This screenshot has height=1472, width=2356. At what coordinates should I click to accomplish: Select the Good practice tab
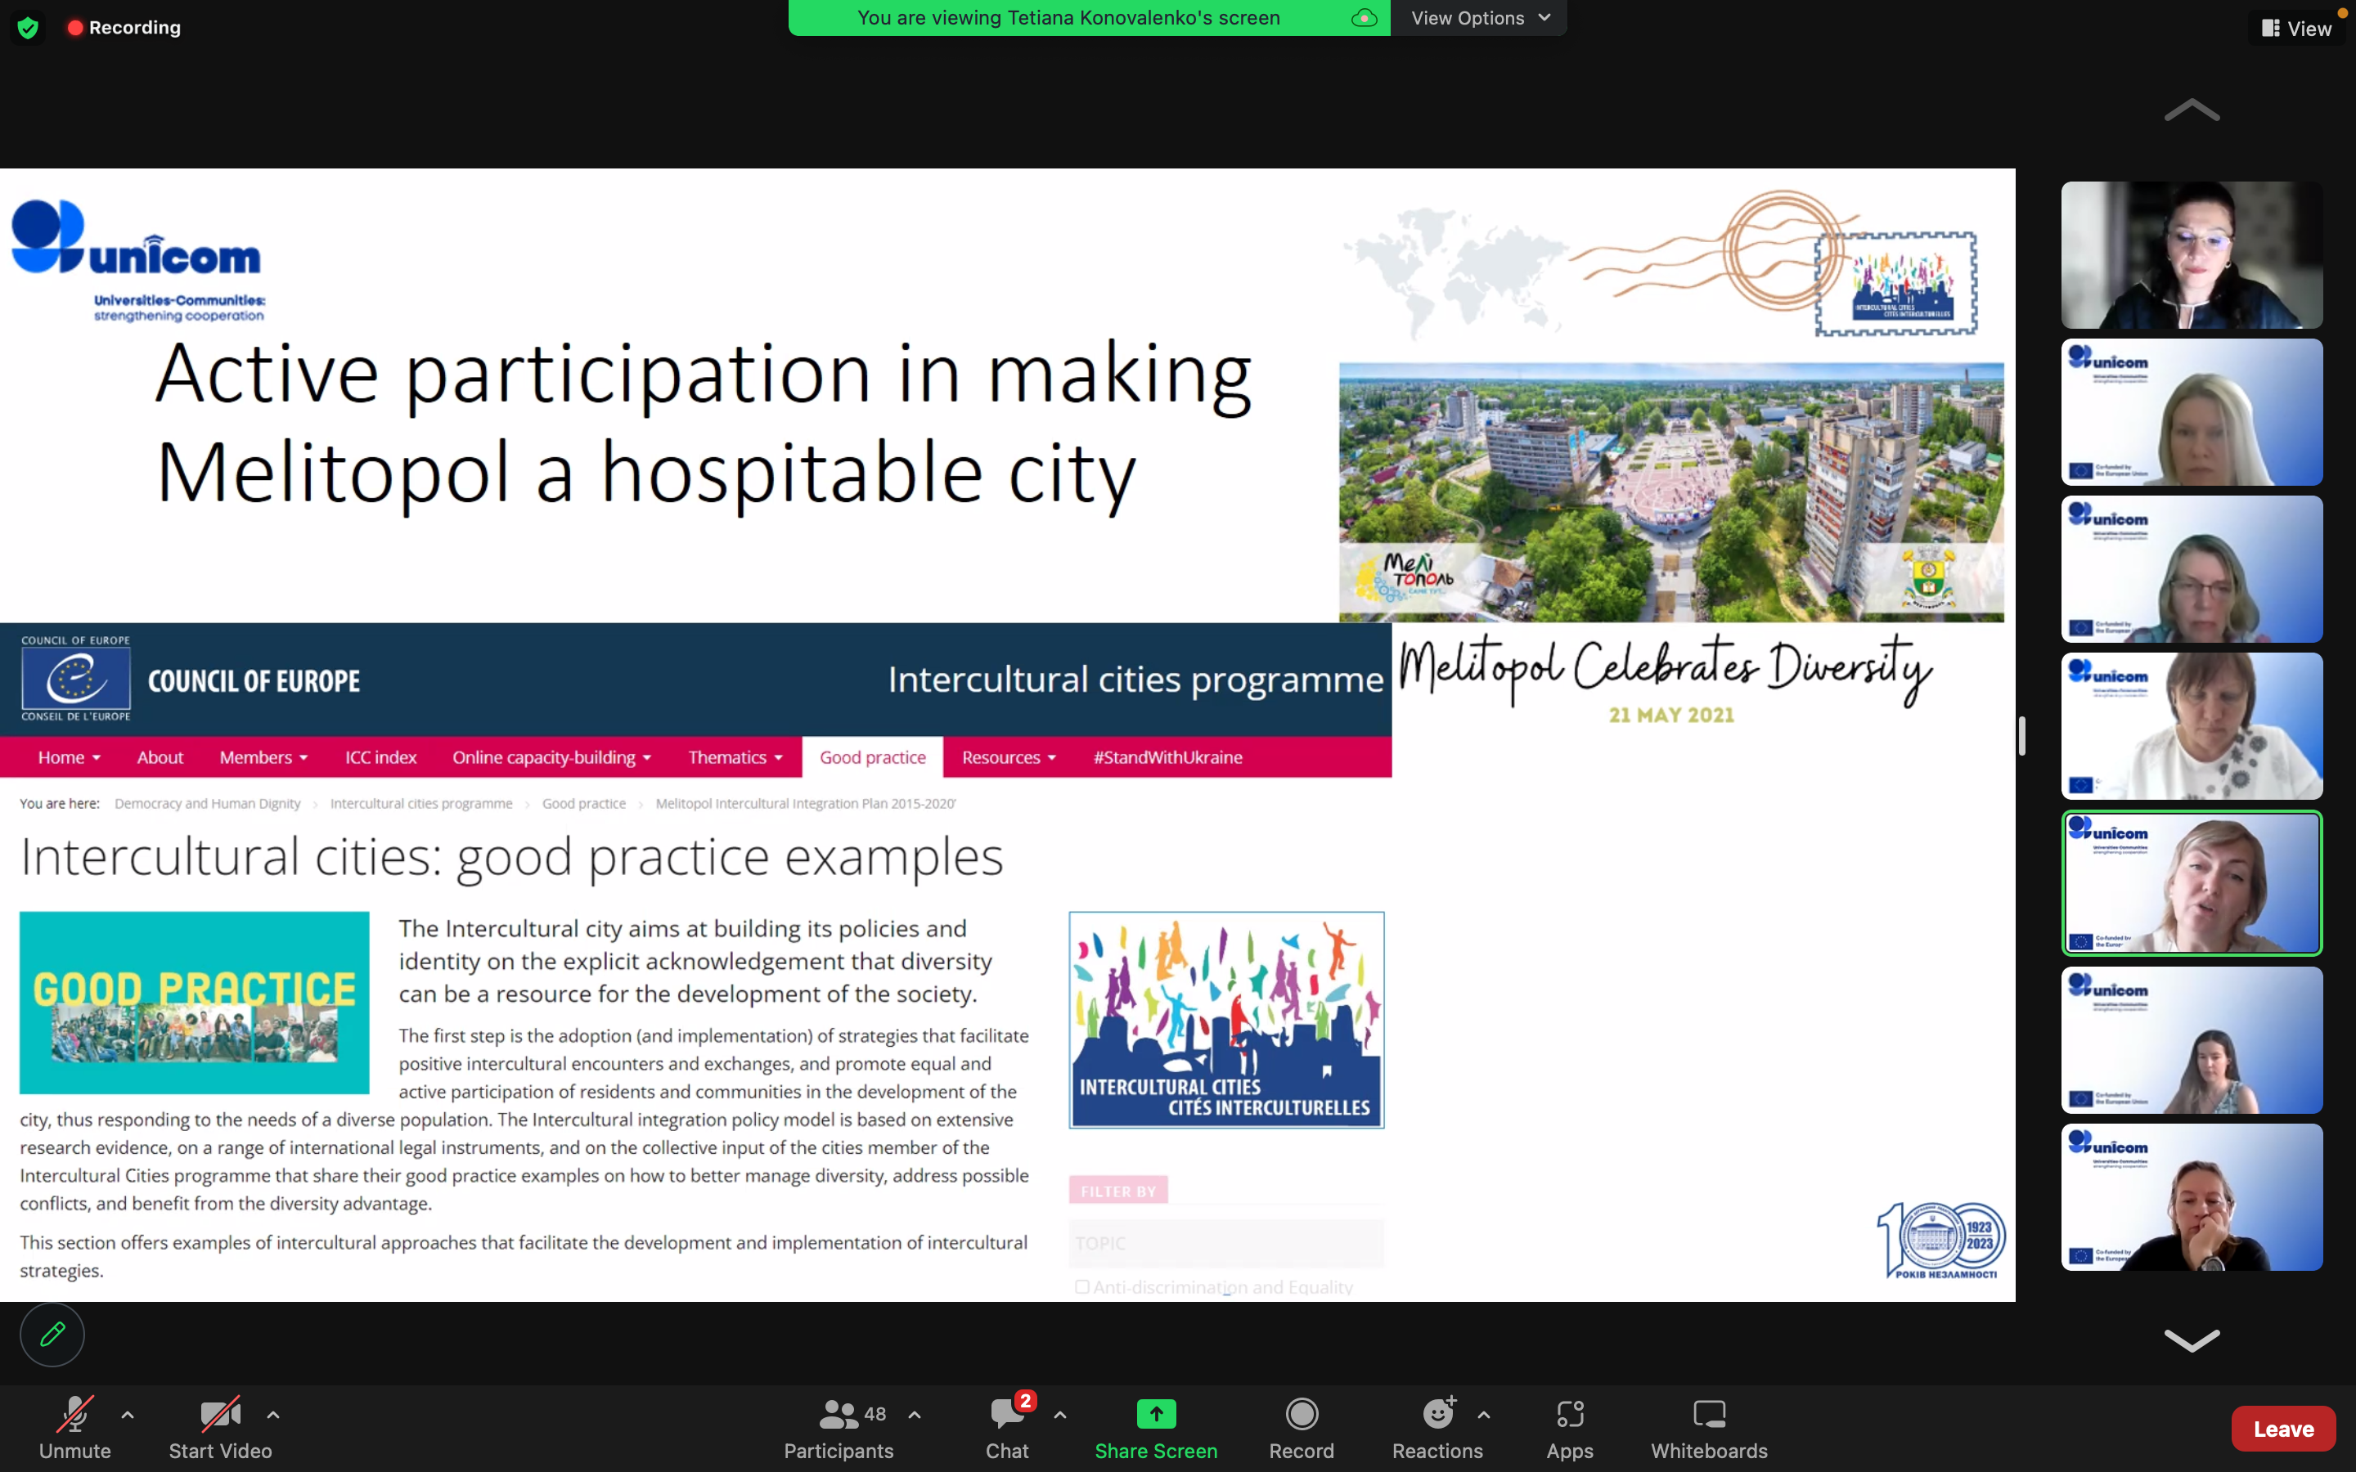(x=872, y=757)
